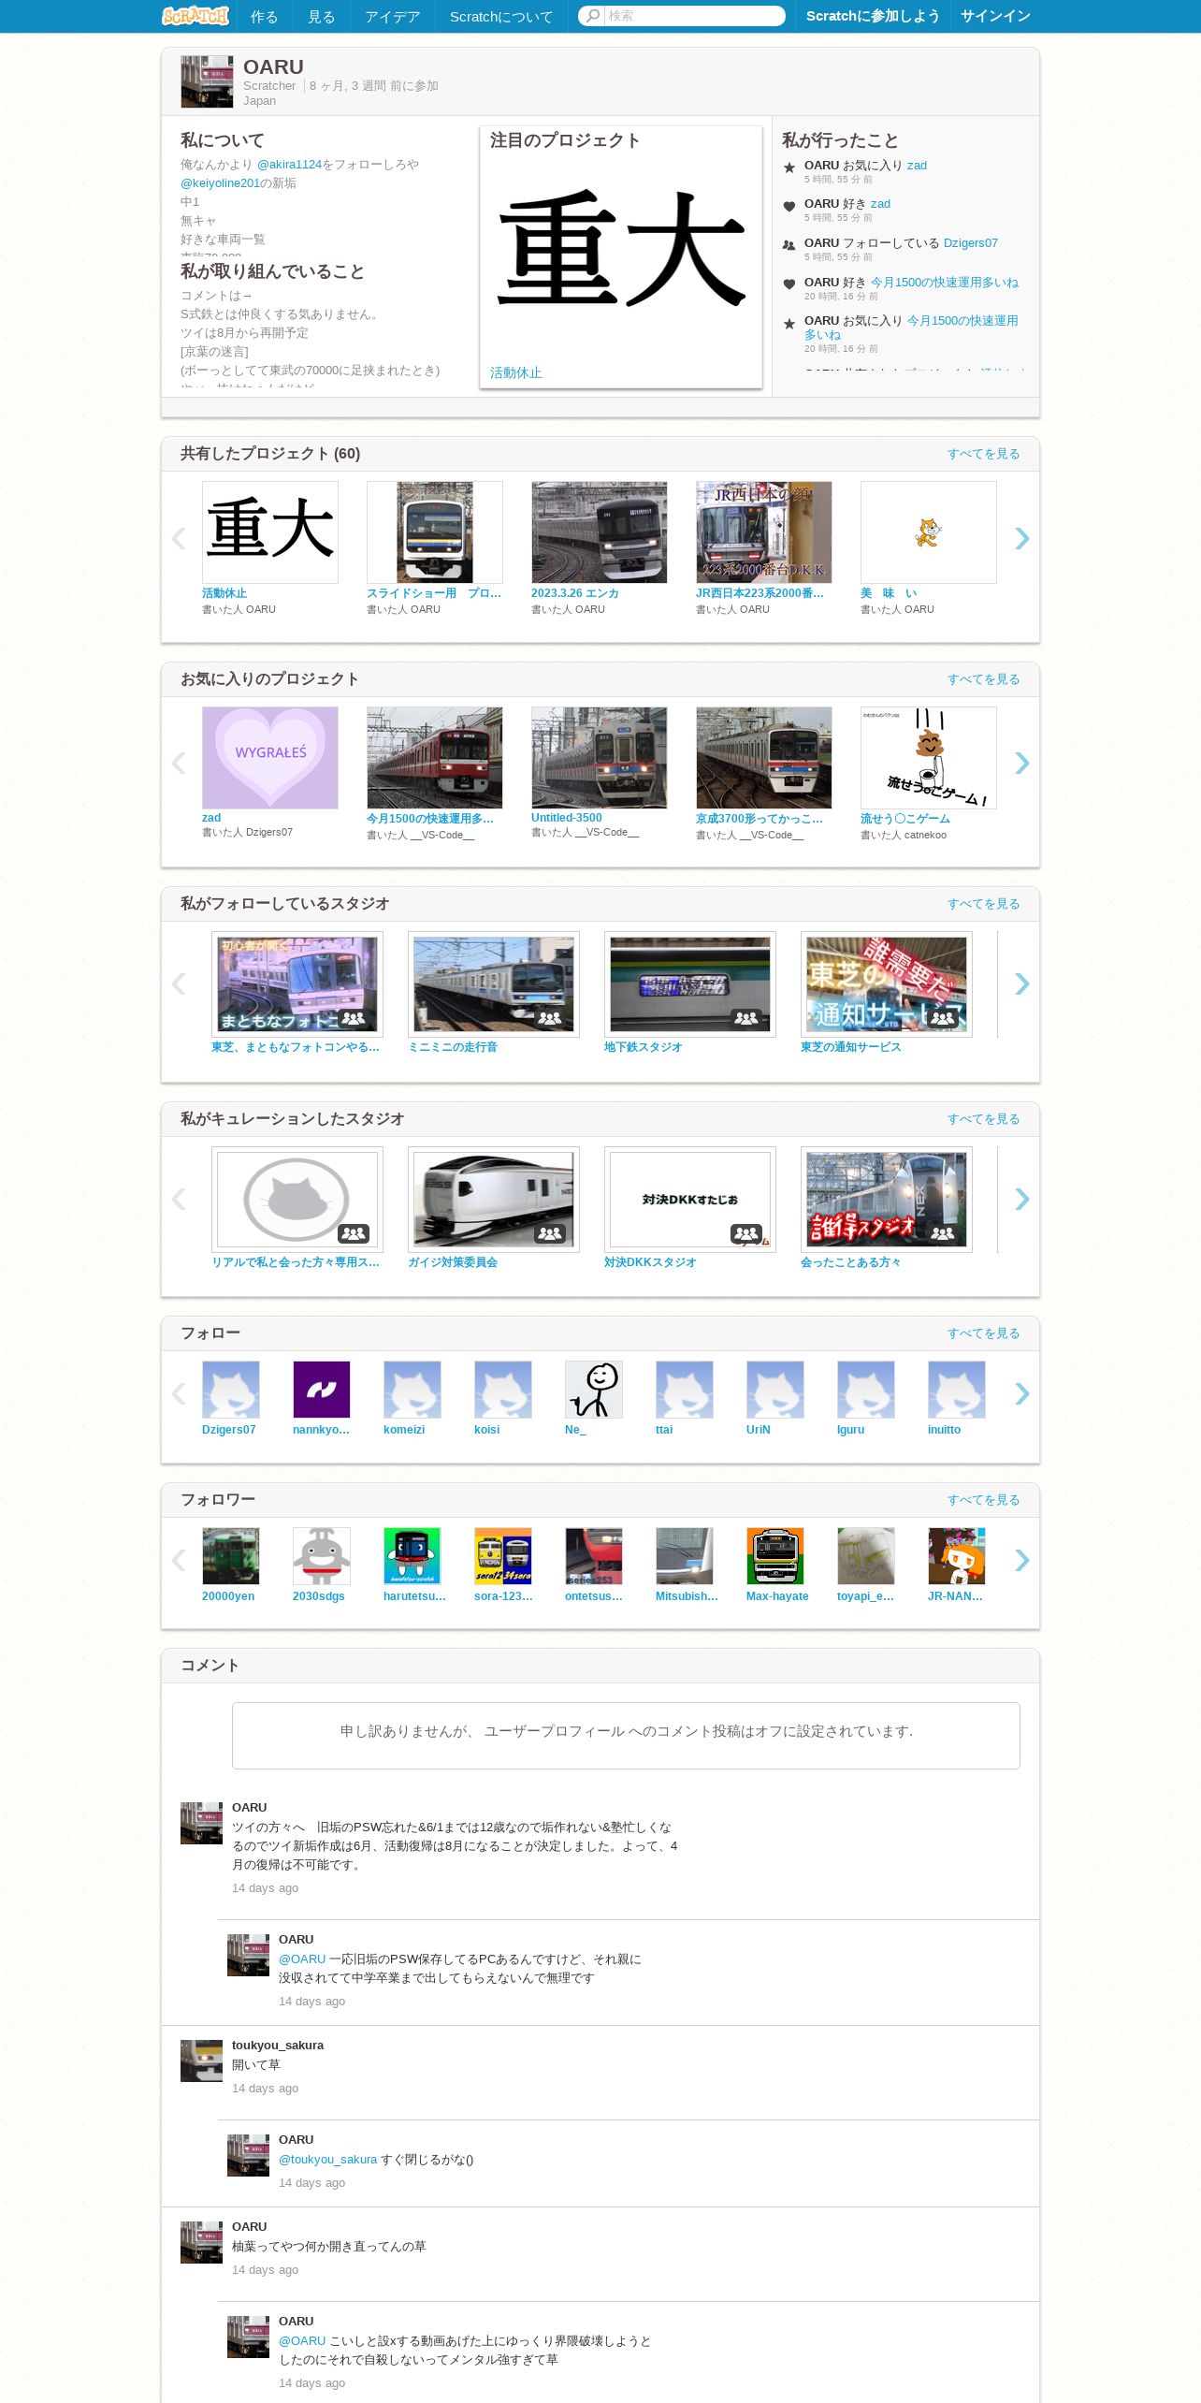Open ミニミニの走行音 studio link
Image resolution: width=1201 pixels, height=2403 pixels.
click(x=453, y=1047)
